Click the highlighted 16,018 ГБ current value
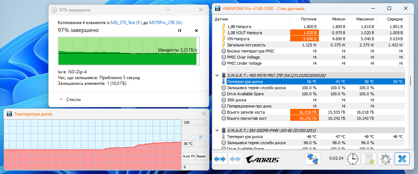 click(305, 112)
